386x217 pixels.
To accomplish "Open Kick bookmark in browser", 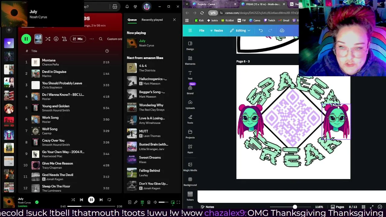I will click(199, 20).
